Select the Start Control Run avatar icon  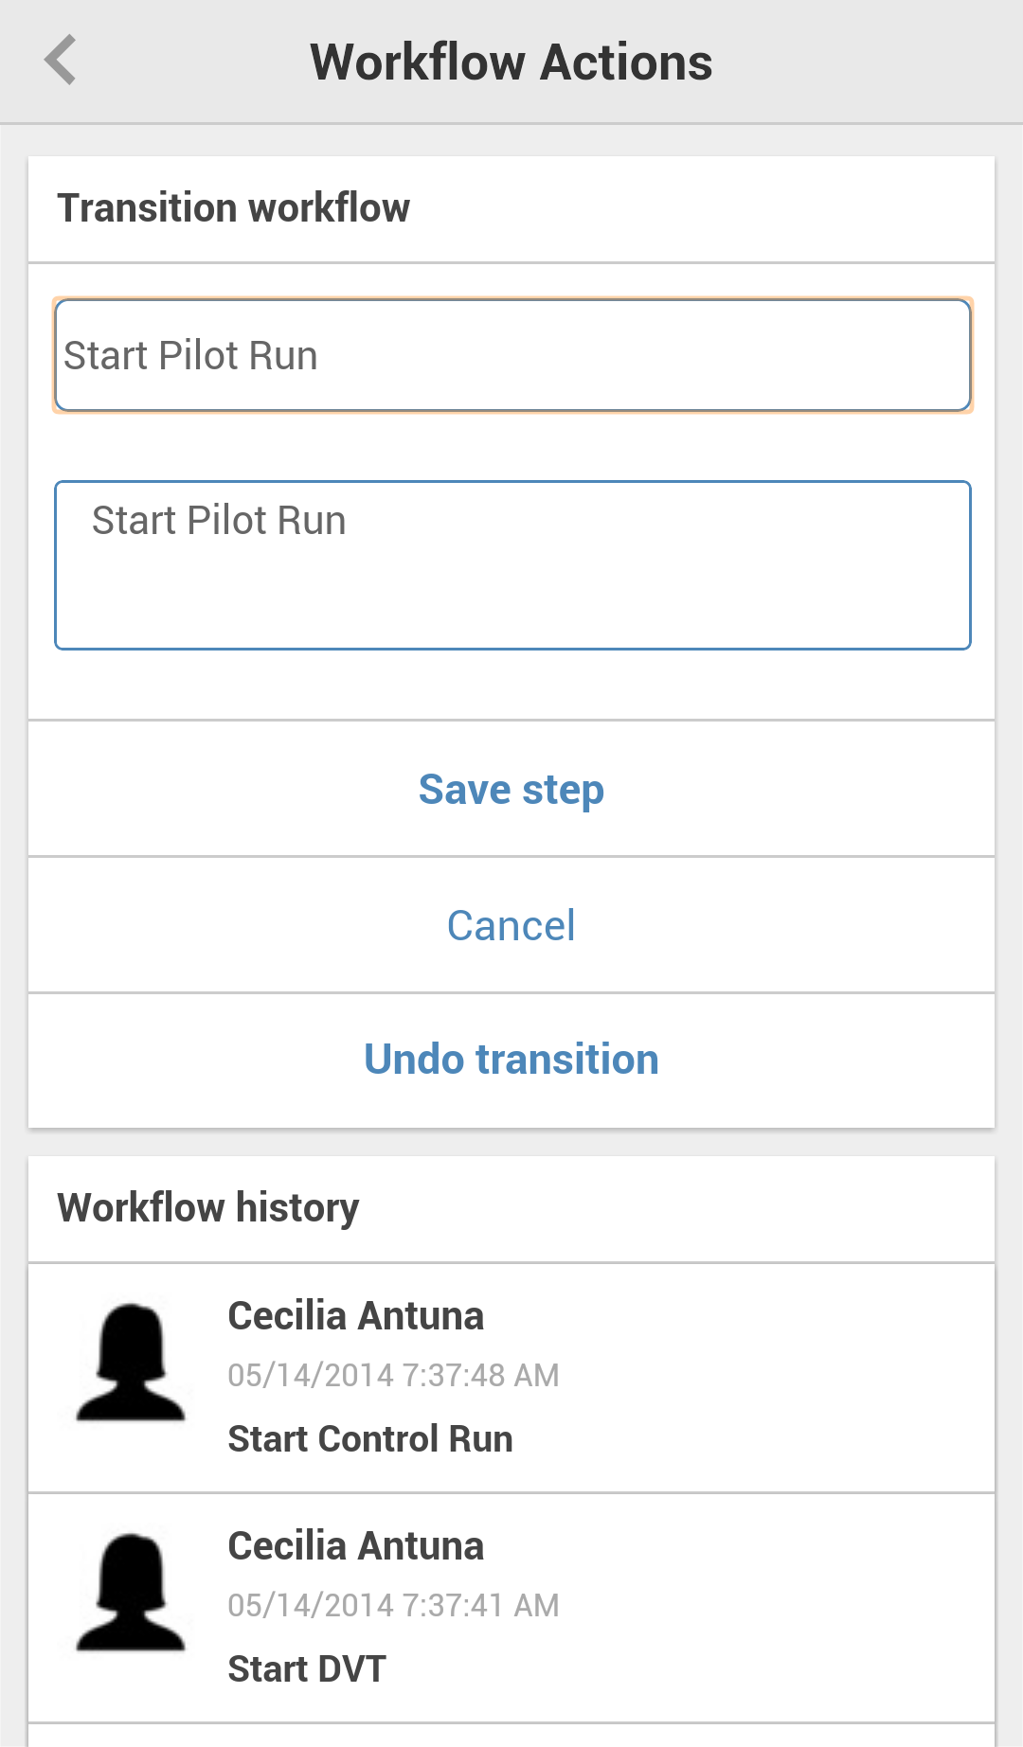131,1363
